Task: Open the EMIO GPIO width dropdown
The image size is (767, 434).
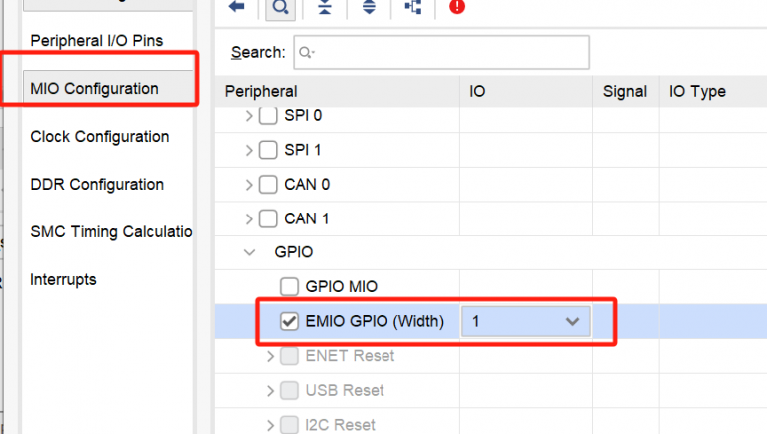Action: click(x=525, y=321)
